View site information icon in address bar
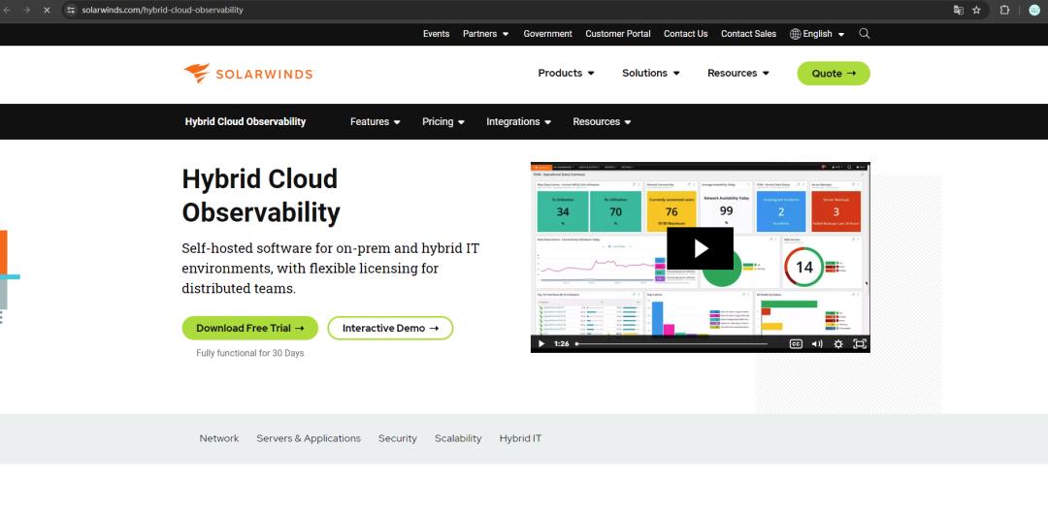Screen dimensions: 1048x512 72,10
